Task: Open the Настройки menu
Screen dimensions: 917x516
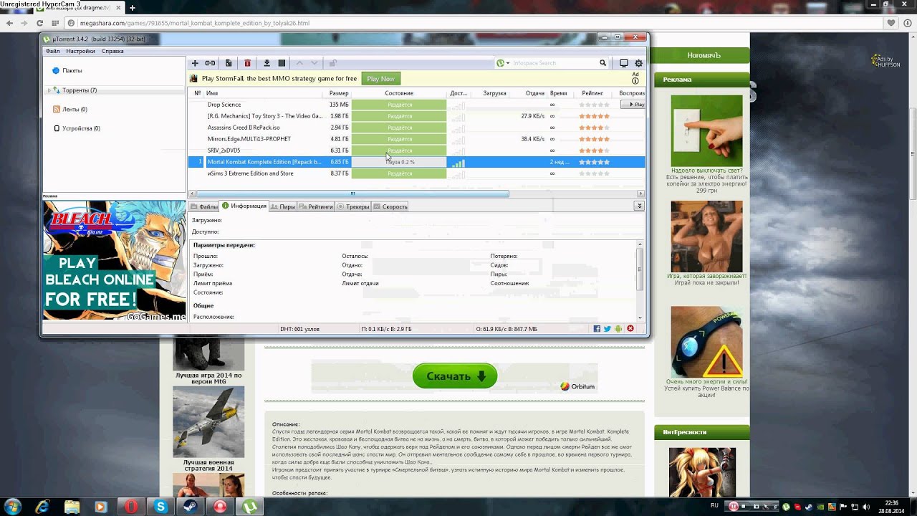Action: [80, 52]
